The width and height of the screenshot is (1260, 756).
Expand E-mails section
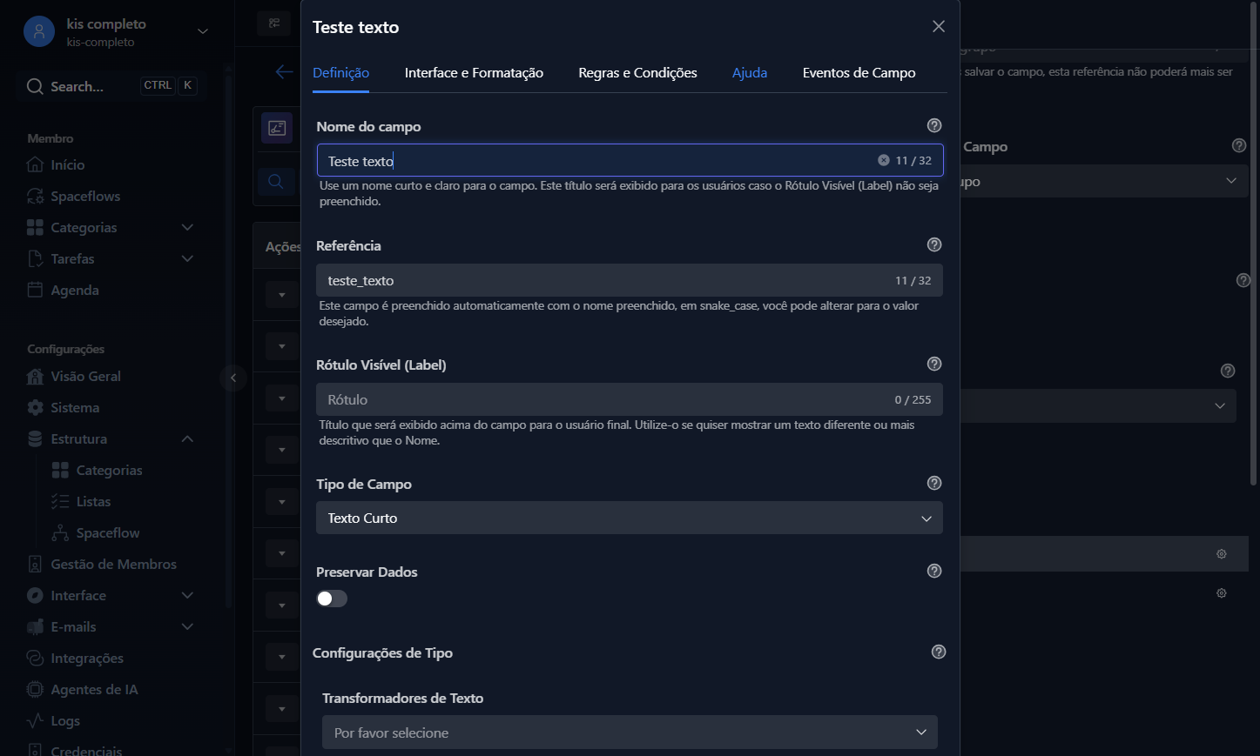[x=187, y=626]
